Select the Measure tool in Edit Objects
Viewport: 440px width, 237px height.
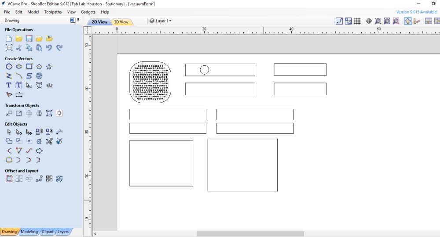59,132
